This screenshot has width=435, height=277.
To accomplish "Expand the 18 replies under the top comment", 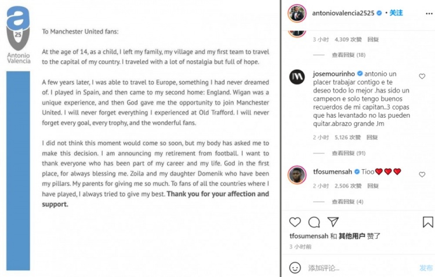I will tap(348, 55).
